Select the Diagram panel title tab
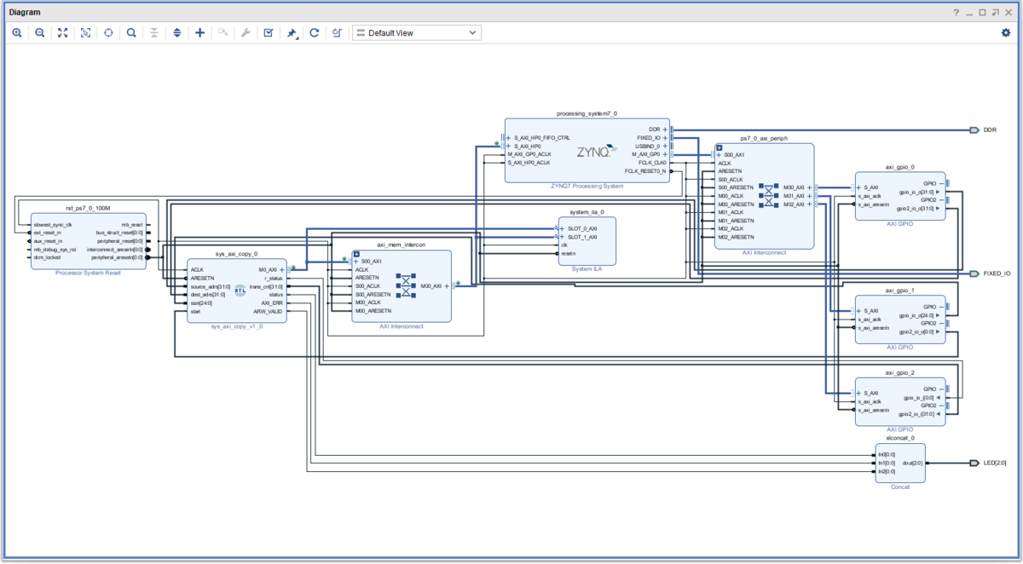This screenshot has height=564, width=1023. click(24, 13)
